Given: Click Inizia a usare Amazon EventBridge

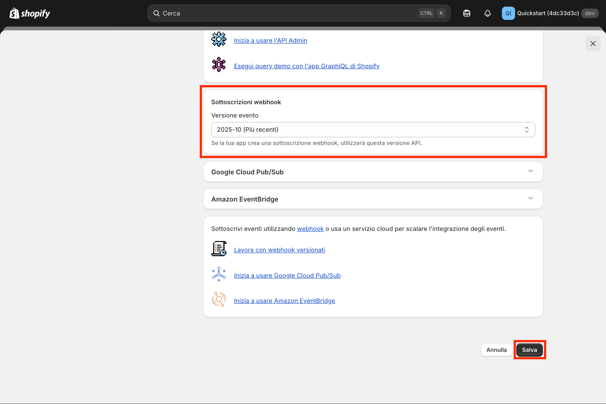Looking at the screenshot, I should click(284, 300).
